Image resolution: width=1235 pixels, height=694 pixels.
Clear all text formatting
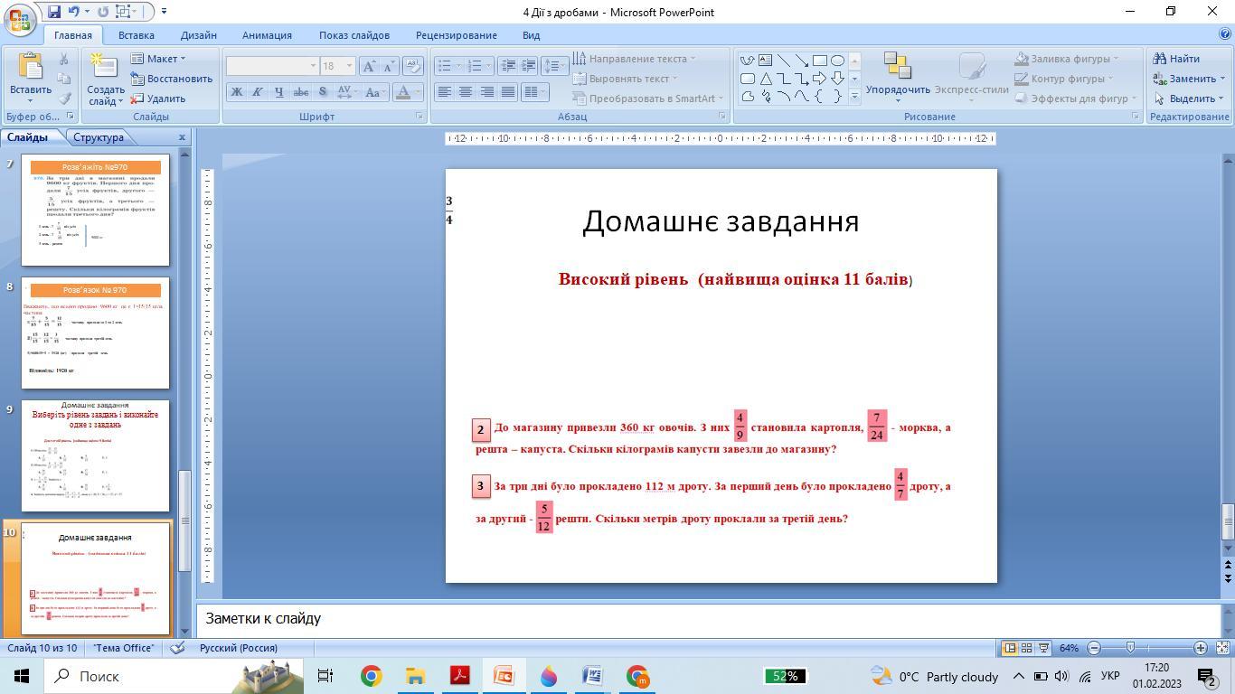pyautogui.click(x=412, y=66)
